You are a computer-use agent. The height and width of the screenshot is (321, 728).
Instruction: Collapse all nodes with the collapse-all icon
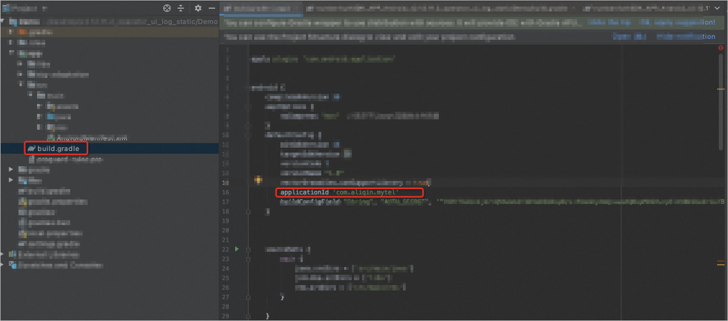[x=181, y=8]
